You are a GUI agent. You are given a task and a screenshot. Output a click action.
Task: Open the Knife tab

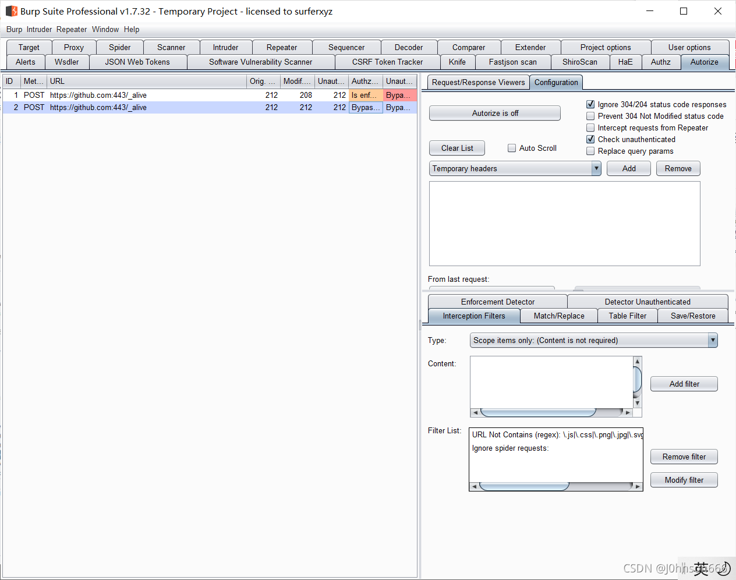[x=458, y=62]
